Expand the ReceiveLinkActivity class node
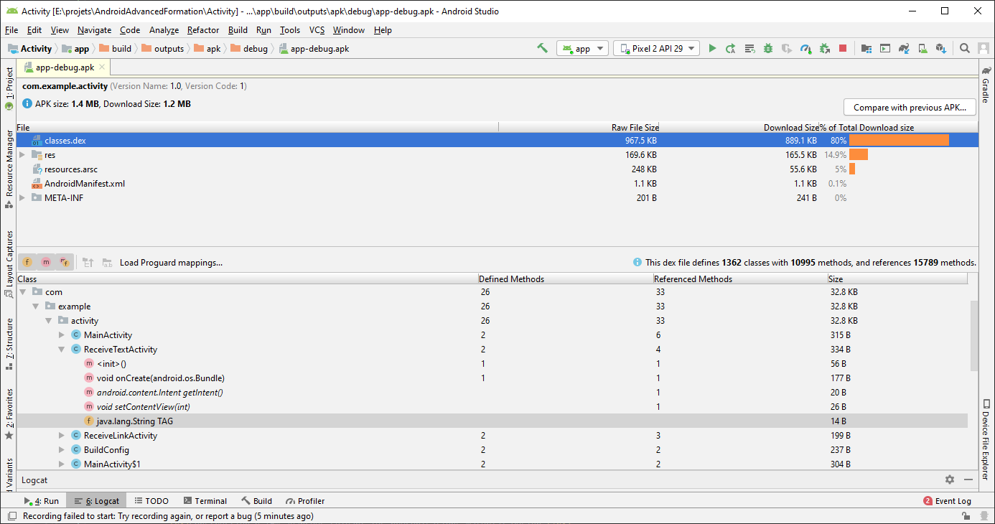Screen dimensions: 995x524 [x=62, y=436]
